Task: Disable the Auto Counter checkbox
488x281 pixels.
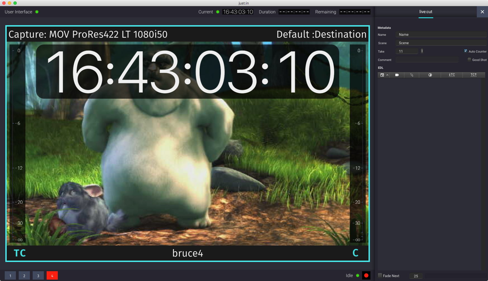Action: [465, 51]
